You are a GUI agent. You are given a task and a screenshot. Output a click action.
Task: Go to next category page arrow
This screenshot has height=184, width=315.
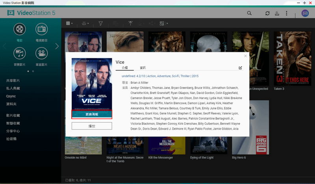(x=57, y=46)
